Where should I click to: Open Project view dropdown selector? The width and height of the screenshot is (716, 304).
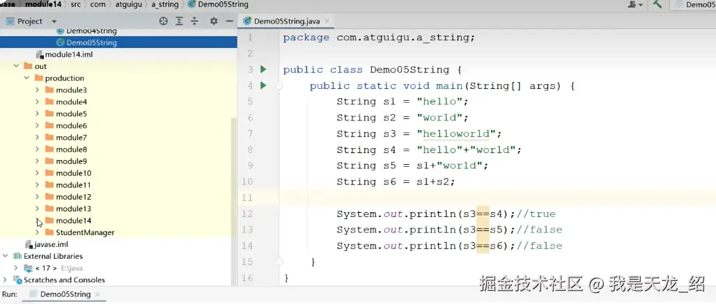(54, 22)
